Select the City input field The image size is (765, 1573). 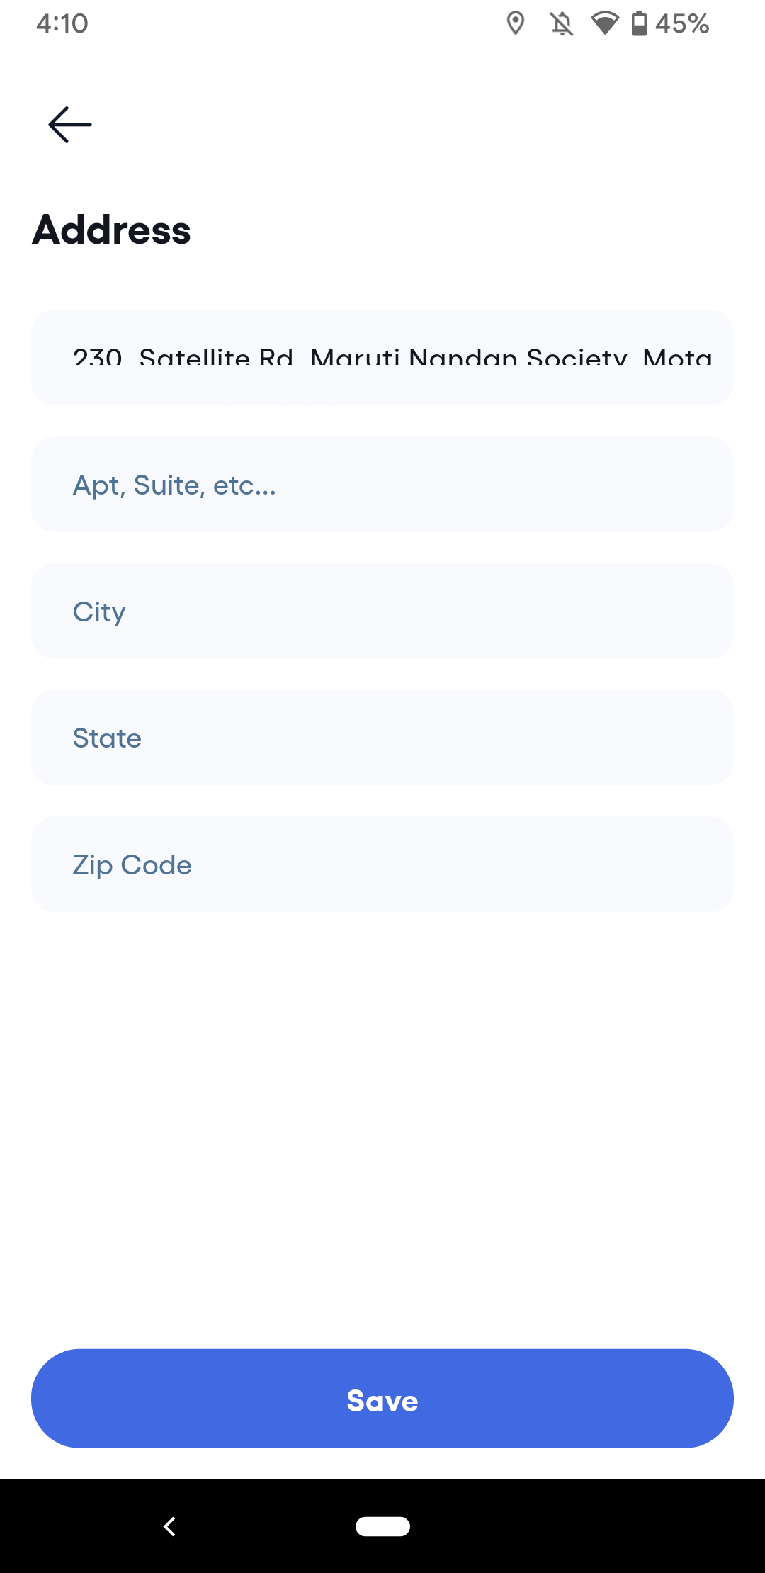point(382,611)
